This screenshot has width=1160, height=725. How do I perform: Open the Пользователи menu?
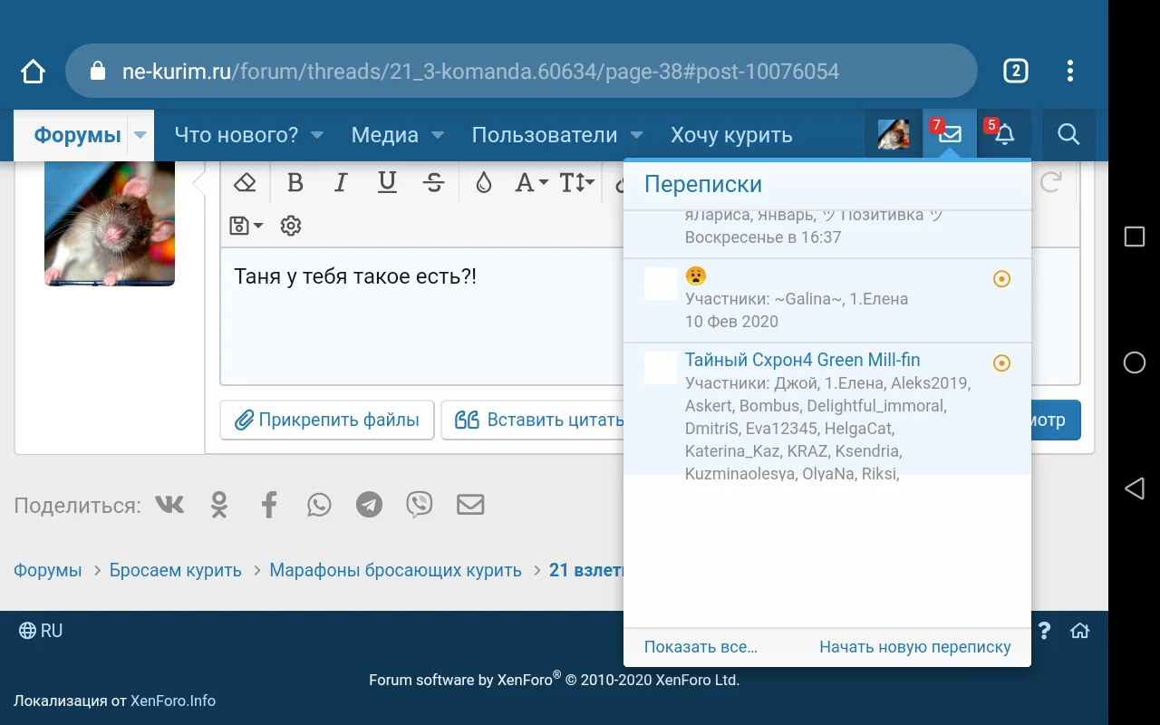pyautogui.click(x=546, y=134)
